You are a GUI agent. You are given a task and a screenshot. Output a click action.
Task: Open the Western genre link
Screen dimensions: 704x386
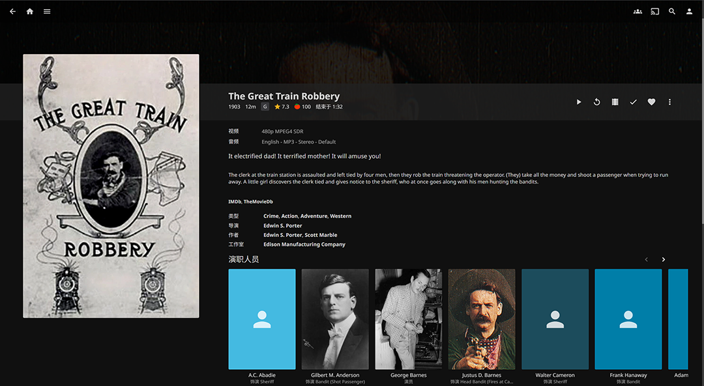[x=341, y=216]
